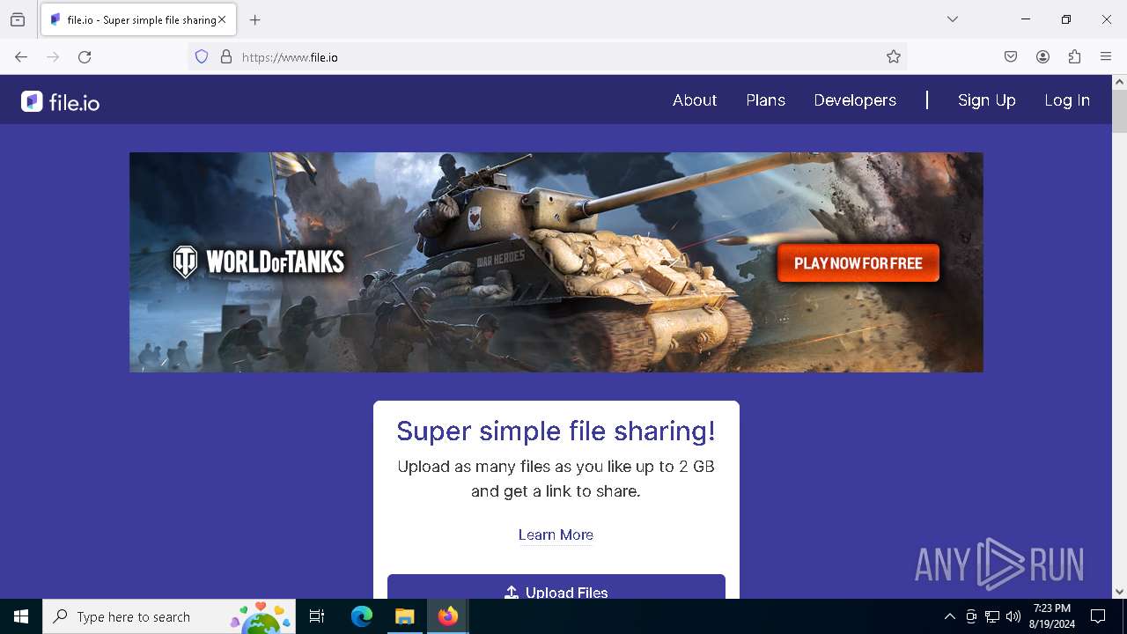Go back to previous page

[21, 57]
